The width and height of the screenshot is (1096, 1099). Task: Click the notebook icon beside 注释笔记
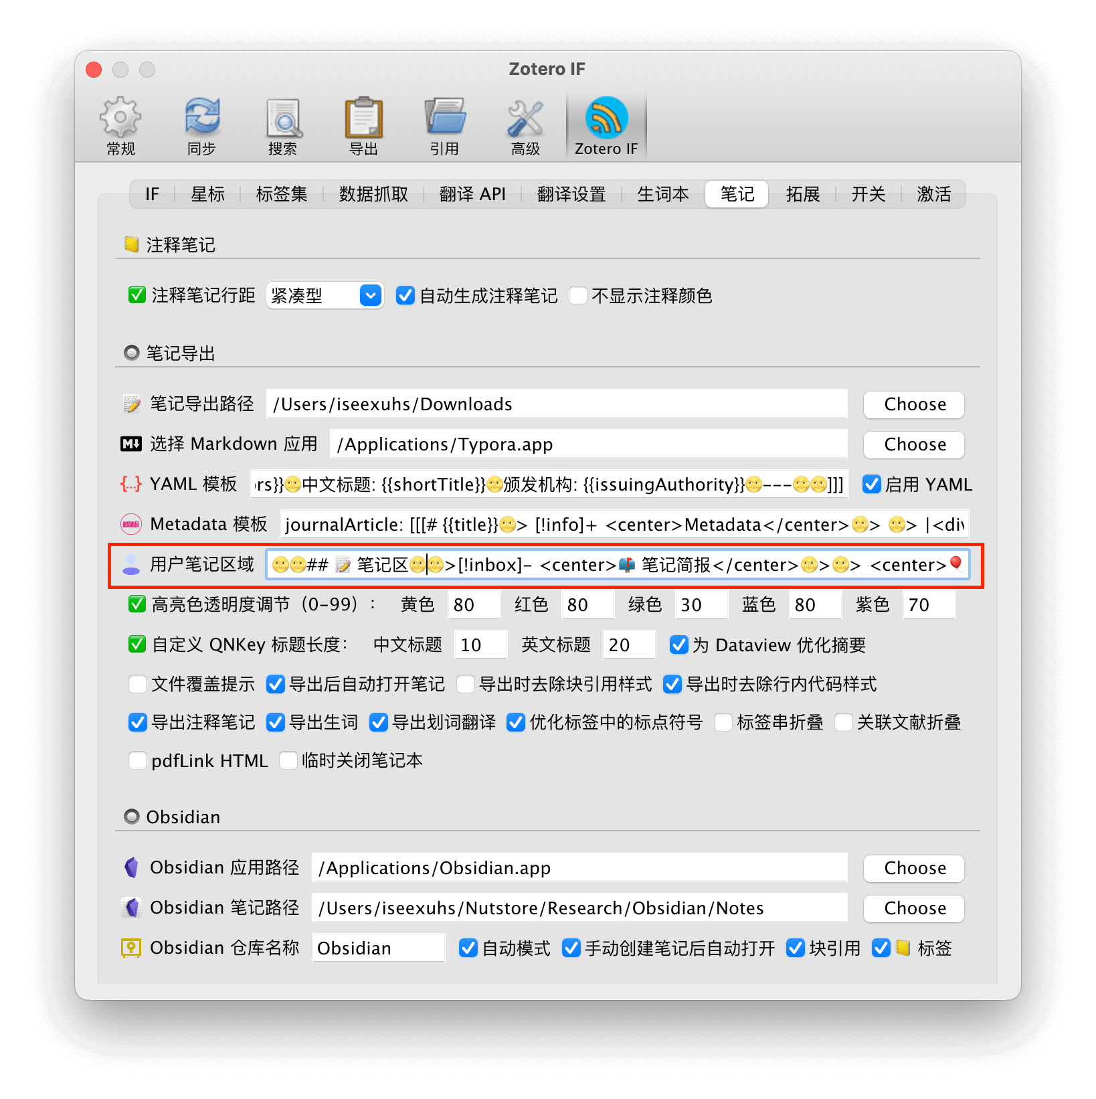pyautogui.click(x=131, y=244)
